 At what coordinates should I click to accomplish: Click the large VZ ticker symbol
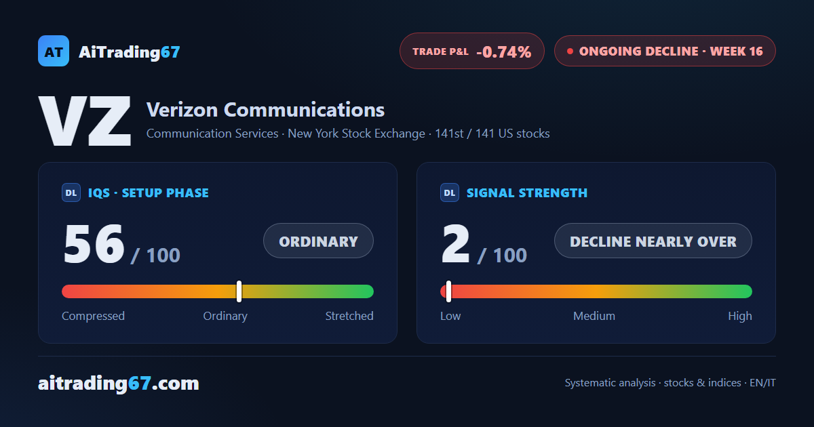85,122
